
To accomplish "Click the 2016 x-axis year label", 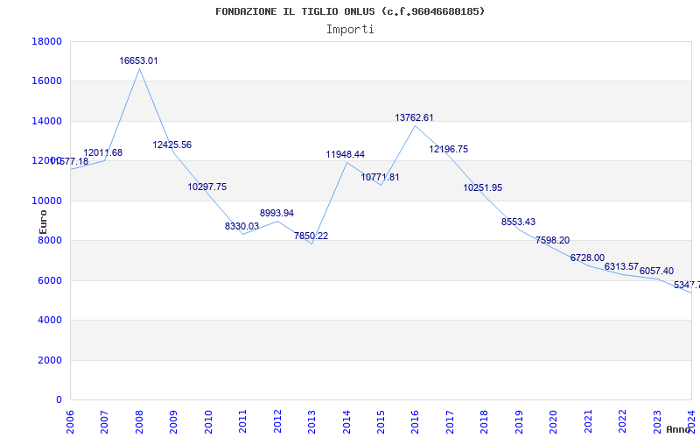I will coord(415,421).
